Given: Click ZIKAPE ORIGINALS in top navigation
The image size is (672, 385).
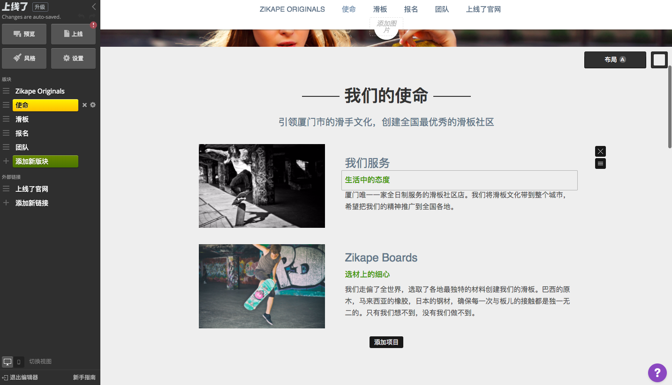Looking at the screenshot, I should 292,9.
